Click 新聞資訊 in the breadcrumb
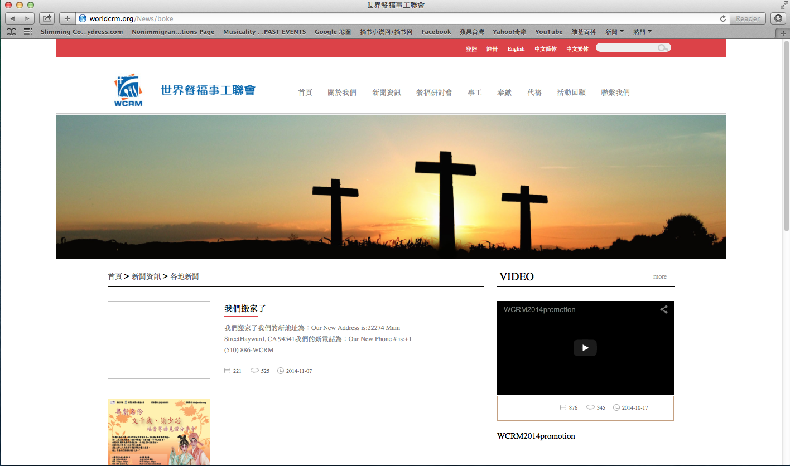The width and height of the screenshot is (790, 466). tap(146, 276)
